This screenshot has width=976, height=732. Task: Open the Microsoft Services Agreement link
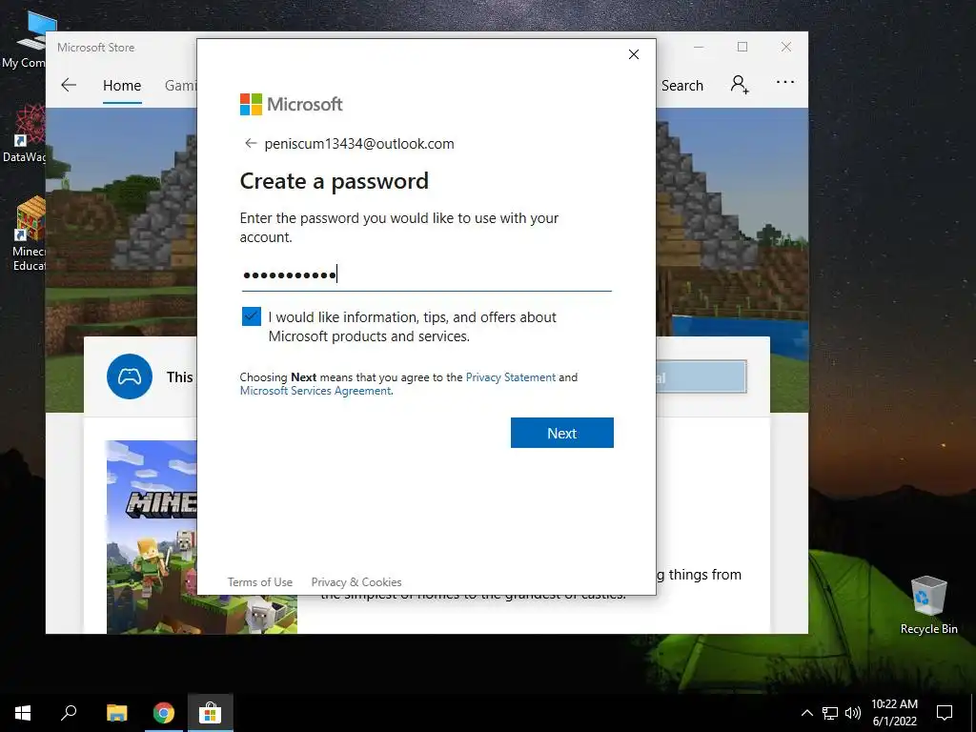click(315, 391)
